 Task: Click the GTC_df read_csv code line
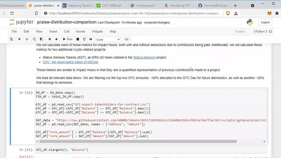[x=93, y=104]
